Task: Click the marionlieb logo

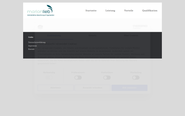Action: click(x=41, y=11)
